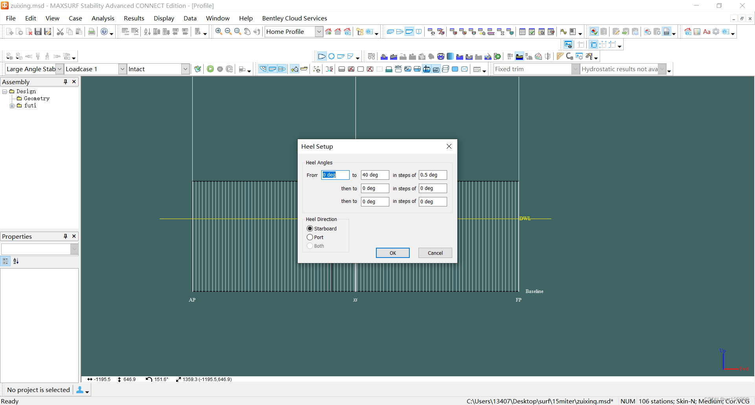Click the Zoom In magnifier icon
This screenshot has width=755, height=405.
[x=219, y=32]
